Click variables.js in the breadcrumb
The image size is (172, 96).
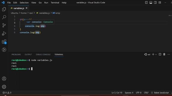click(x=44, y=13)
